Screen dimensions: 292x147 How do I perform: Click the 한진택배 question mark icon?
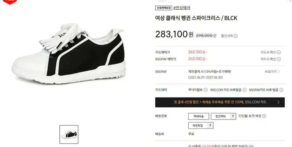click(x=233, y=116)
